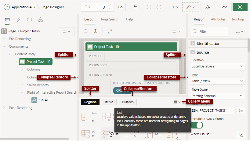Open Shared Components icon in toolbar
The height and width of the screenshot is (141, 250).
208,7
